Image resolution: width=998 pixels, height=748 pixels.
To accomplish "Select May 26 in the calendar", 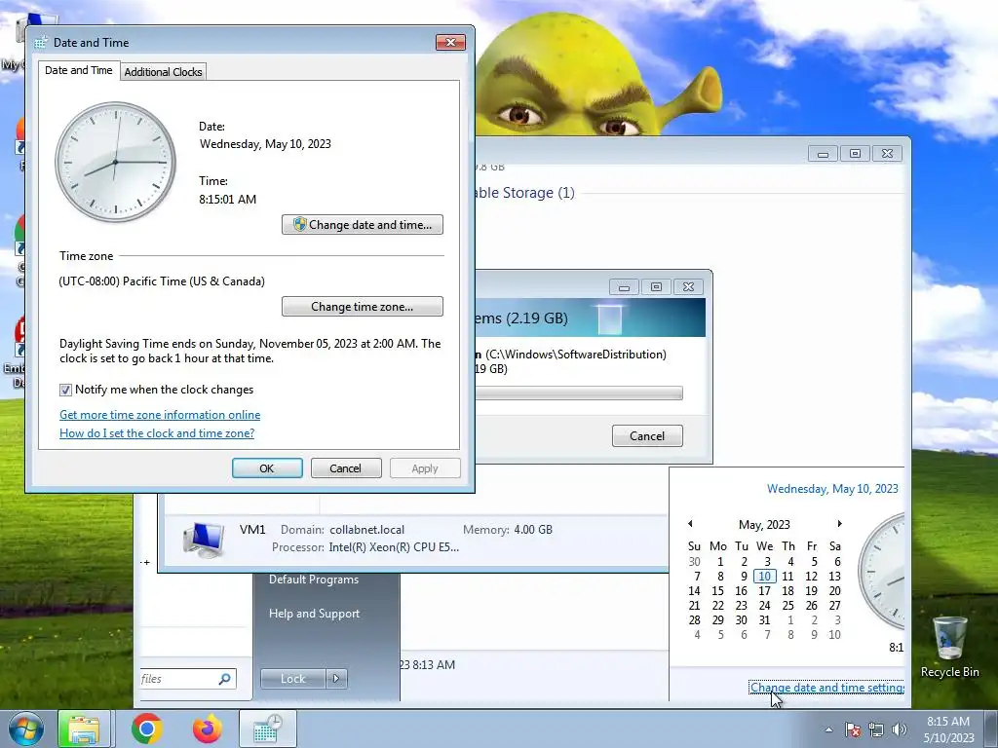I will [812, 606].
